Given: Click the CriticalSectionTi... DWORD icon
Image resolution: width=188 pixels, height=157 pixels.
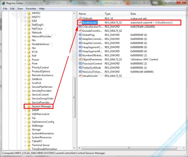Looking at the screenshot, I should point(80,27).
